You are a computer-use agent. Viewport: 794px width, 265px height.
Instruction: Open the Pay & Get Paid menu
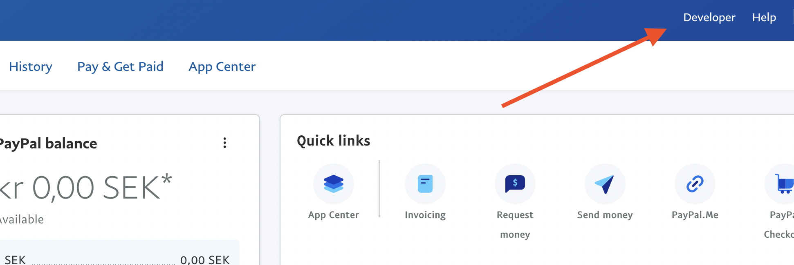[120, 66]
